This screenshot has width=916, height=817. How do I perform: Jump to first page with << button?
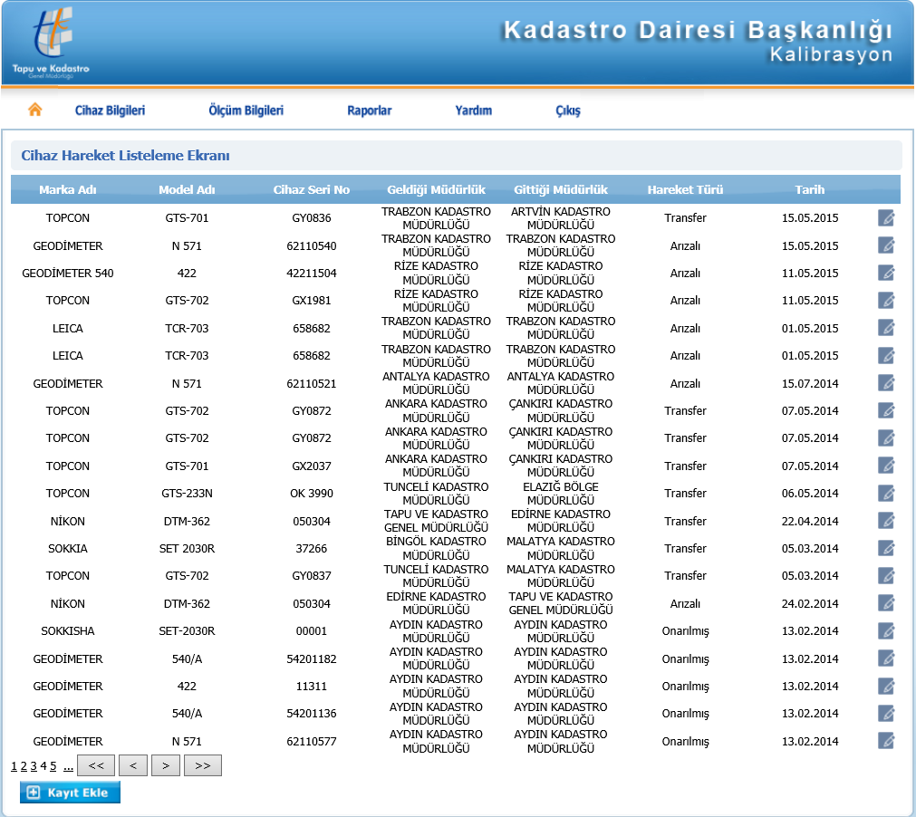pyautogui.click(x=96, y=766)
